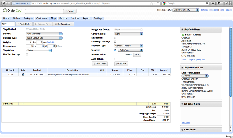This screenshot has height=138, width=233.
Task: Click the Scale On link
Action: tap(51, 42)
